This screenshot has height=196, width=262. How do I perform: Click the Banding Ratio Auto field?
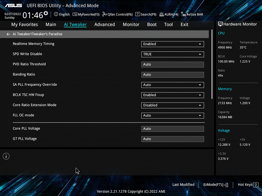click(173, 75)
